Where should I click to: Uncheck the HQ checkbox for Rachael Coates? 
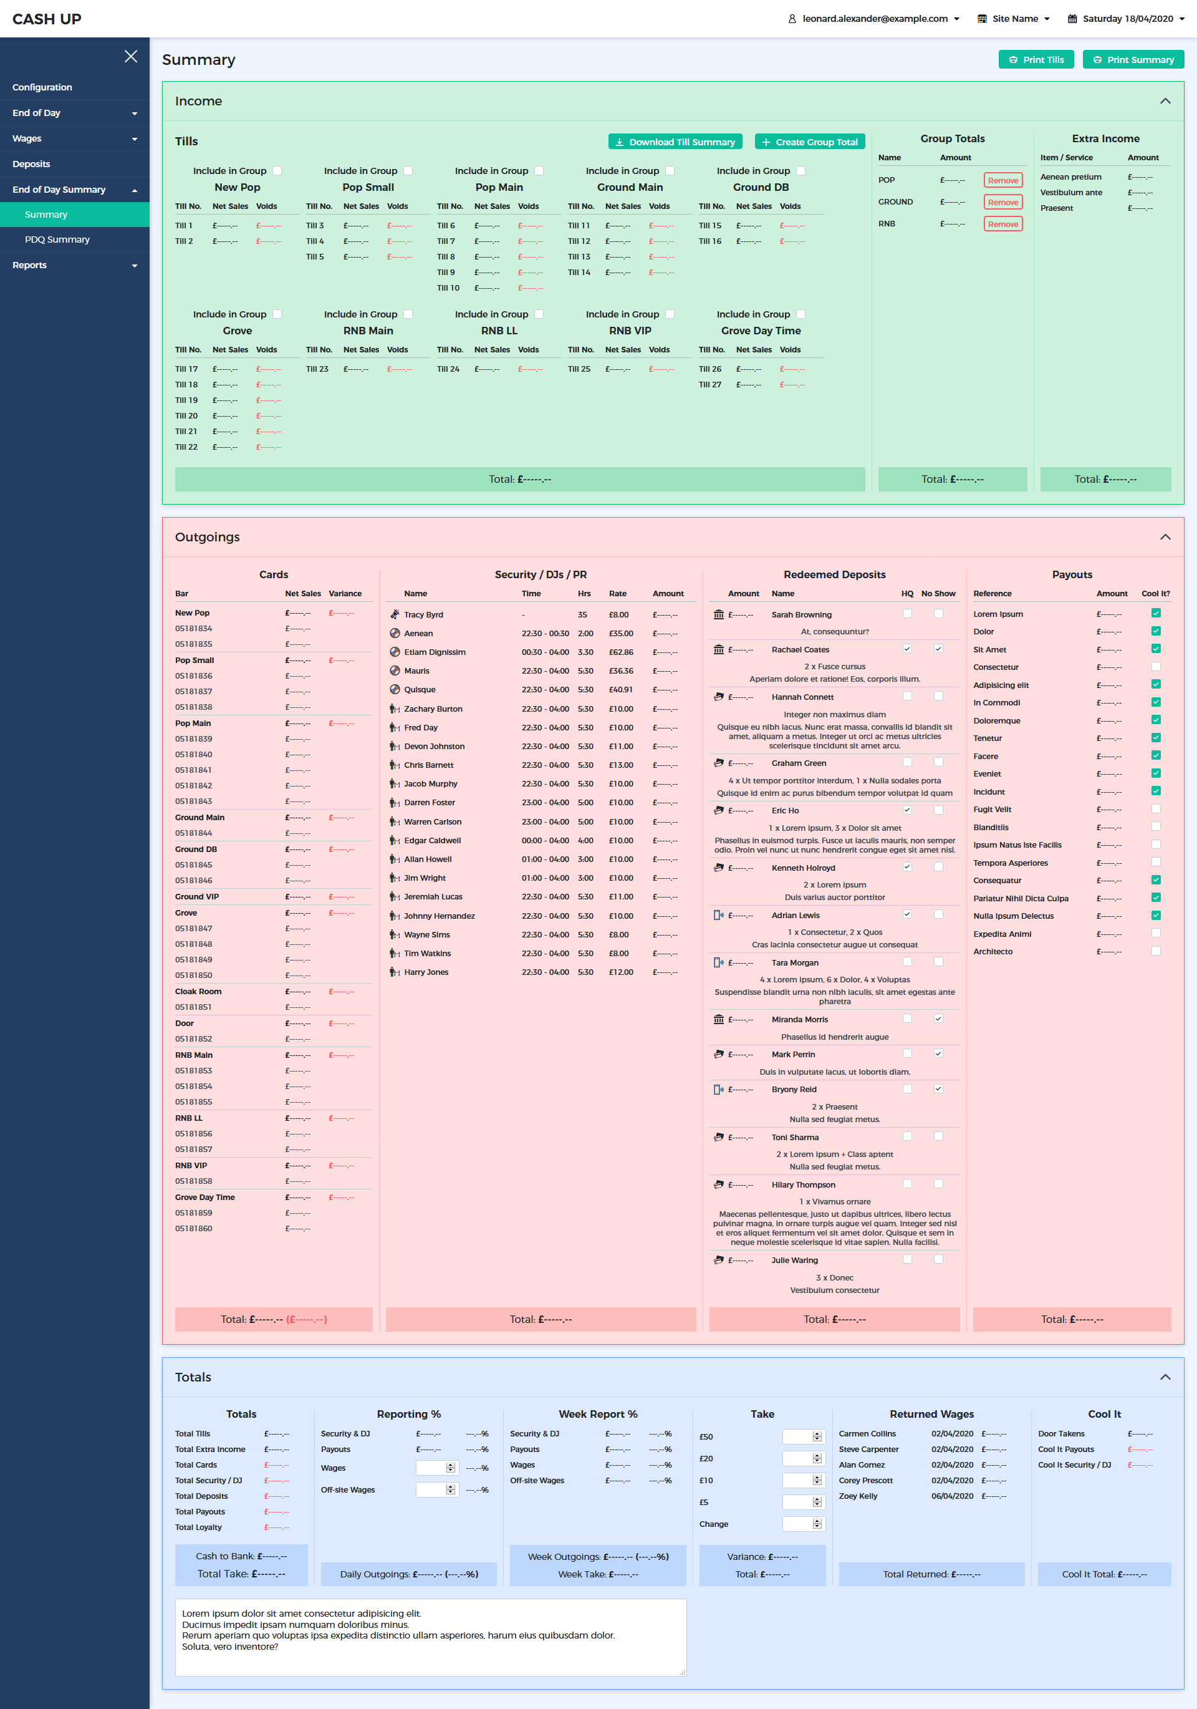pyautogui.click(x=907, y=648)
